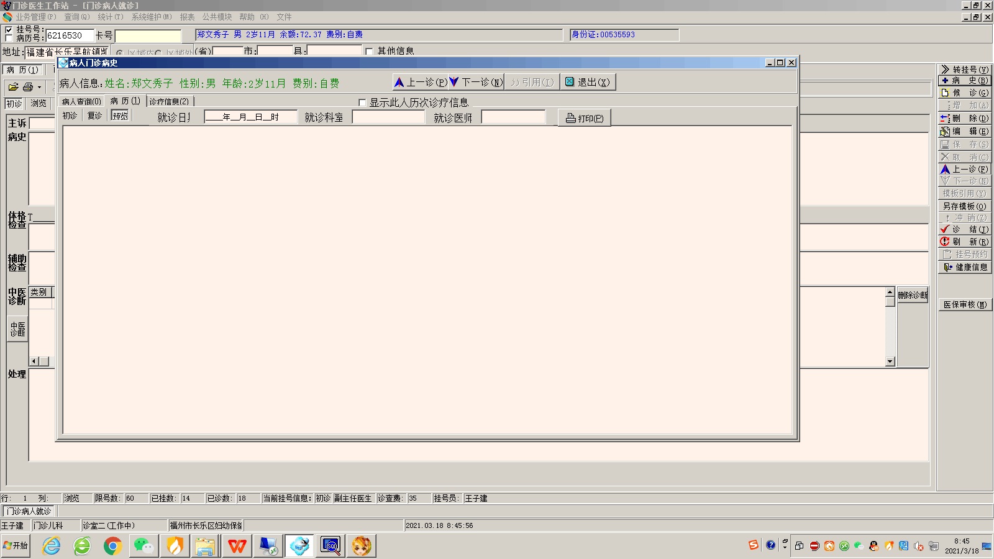Screen dimensions: 994x559
Task: Click the 卡号 card number field
Action: coord(148,36)
